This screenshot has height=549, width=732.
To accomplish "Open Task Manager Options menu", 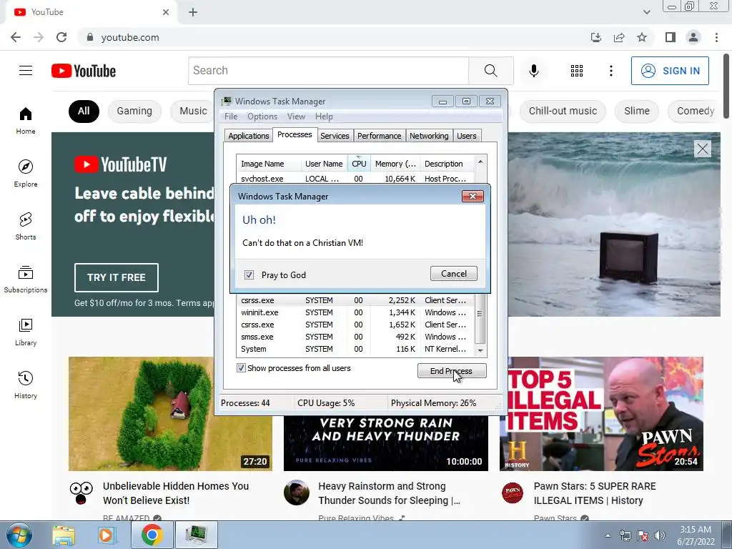I will coord(262,117).
